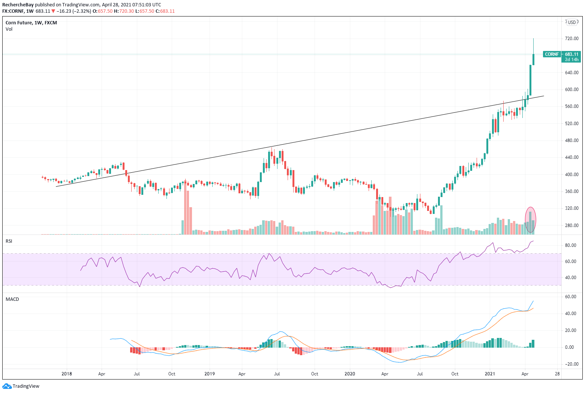Click the 'Oct' label between 2019 and 2020
Image resolution: width=585 pixels, height=393 pixels.
click(315, 374)
